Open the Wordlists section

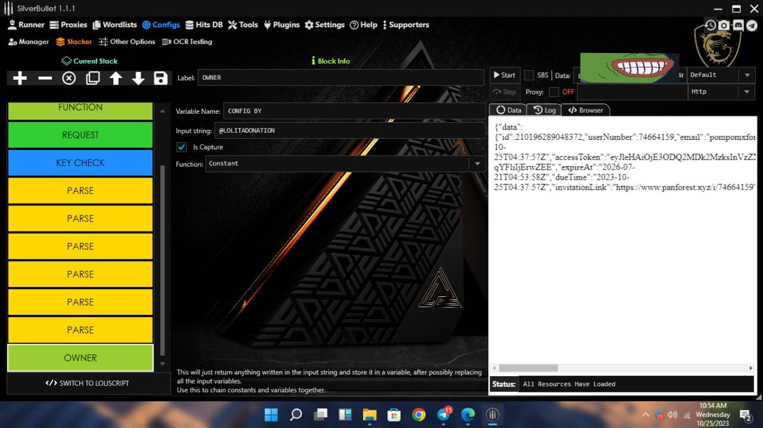click(114, 24)
